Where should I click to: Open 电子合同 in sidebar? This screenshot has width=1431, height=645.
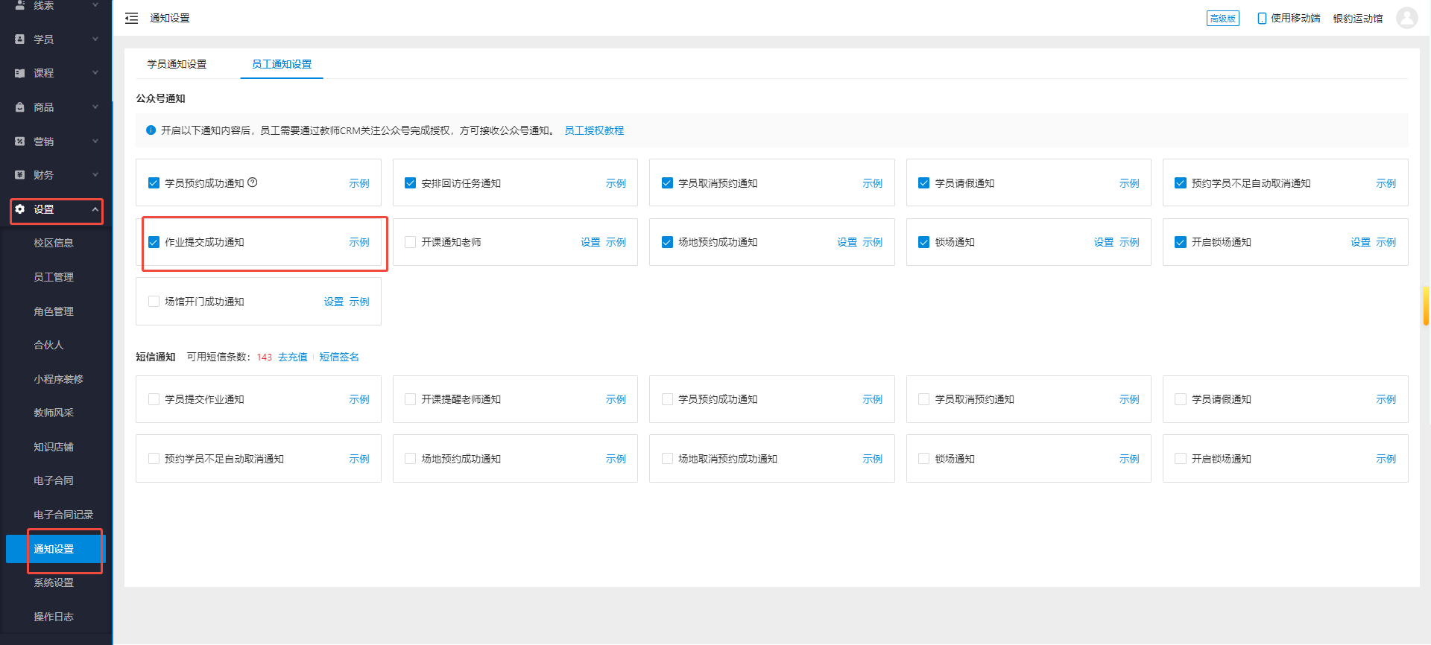(54, 480)
